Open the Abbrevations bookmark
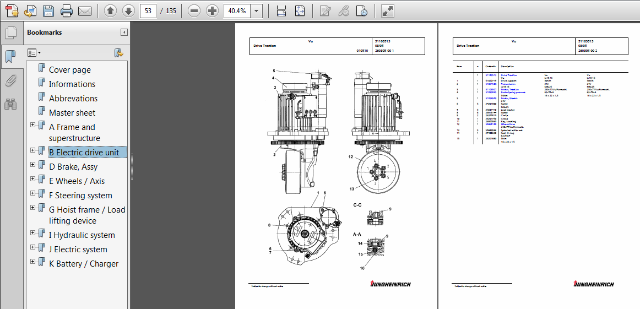This screenshot has height=309, width=640. pos(73,99)
